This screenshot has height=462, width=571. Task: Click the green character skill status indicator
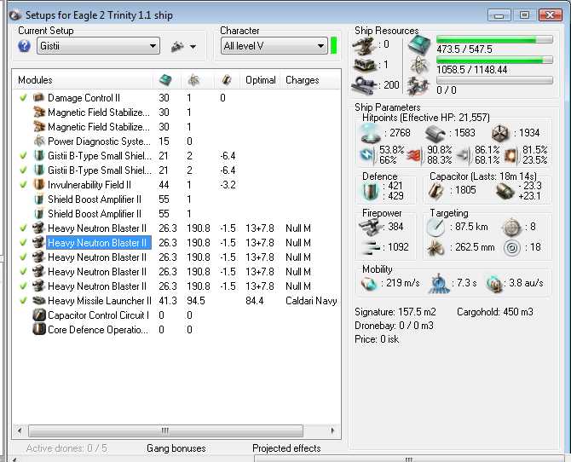tap(333, 45)
